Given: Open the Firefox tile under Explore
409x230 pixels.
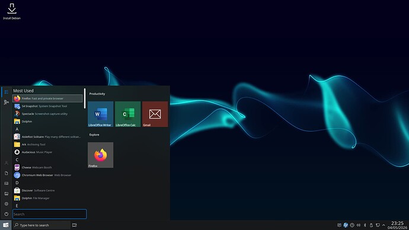Looking at the screenshot, I should click(x=100, y=155).
